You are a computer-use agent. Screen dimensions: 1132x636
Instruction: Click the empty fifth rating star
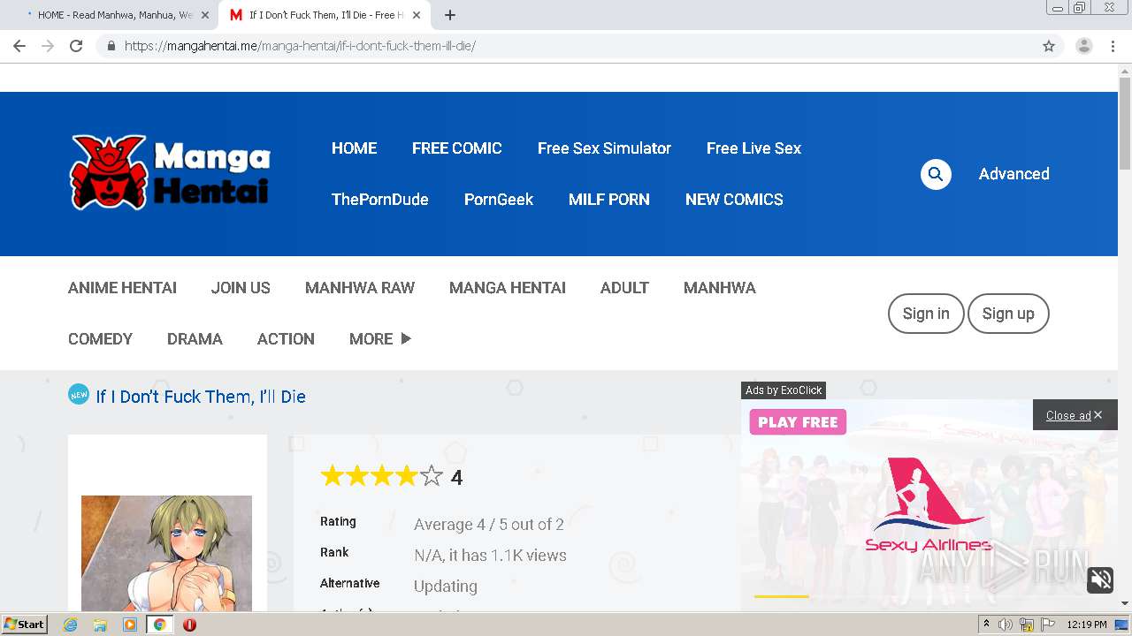pos(431,477)
